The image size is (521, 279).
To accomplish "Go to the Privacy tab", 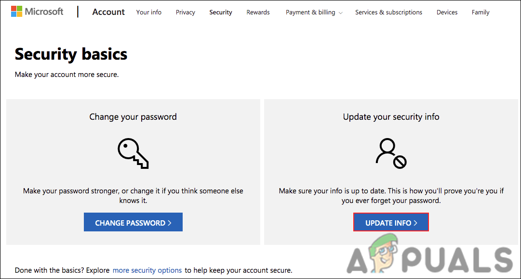I will click(x=186, y=13).
